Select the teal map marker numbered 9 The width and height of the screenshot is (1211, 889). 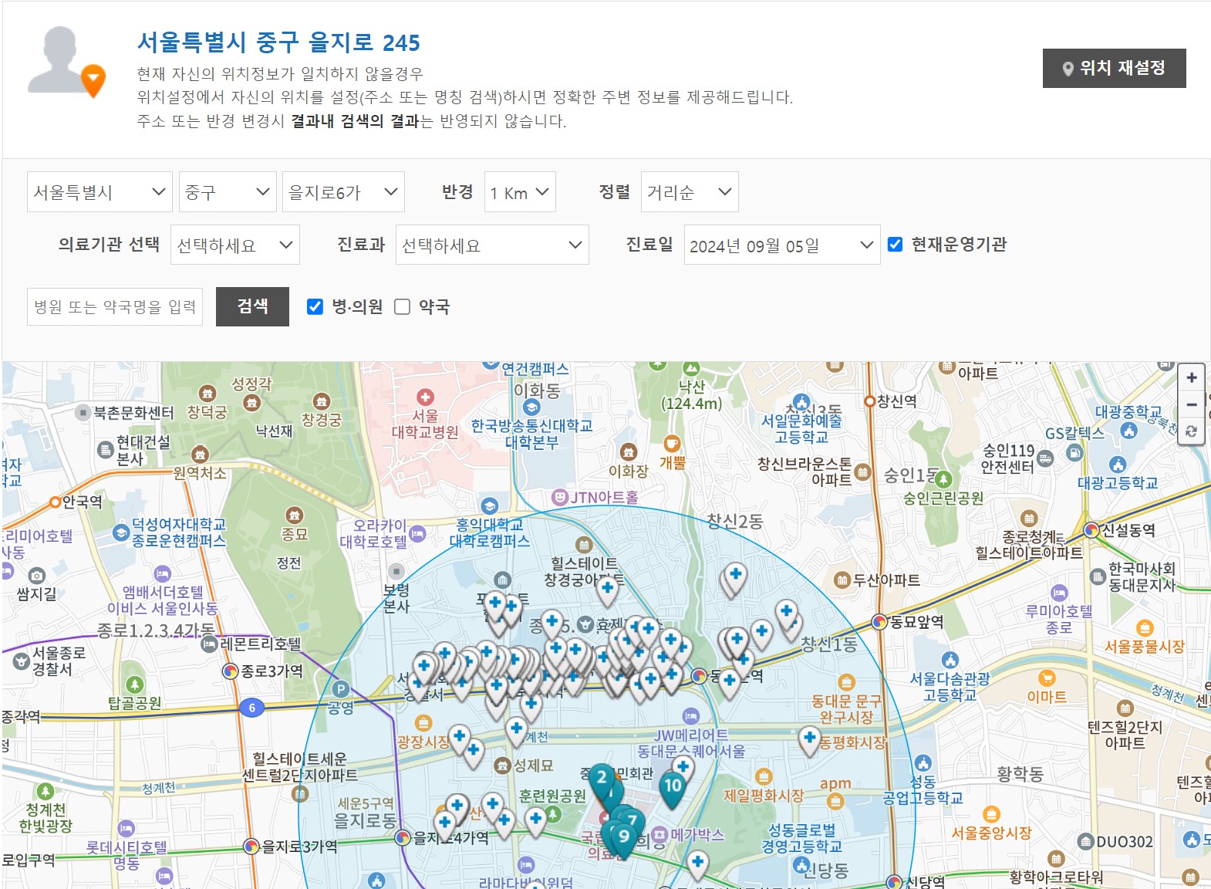pyautogui.click(x=624, y=839)
